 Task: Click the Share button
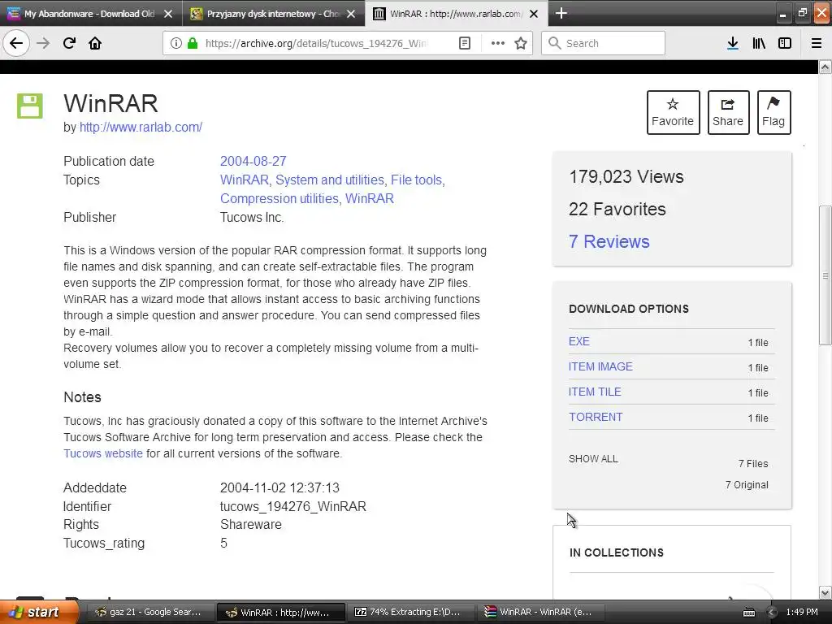click(x=728, y=112)
